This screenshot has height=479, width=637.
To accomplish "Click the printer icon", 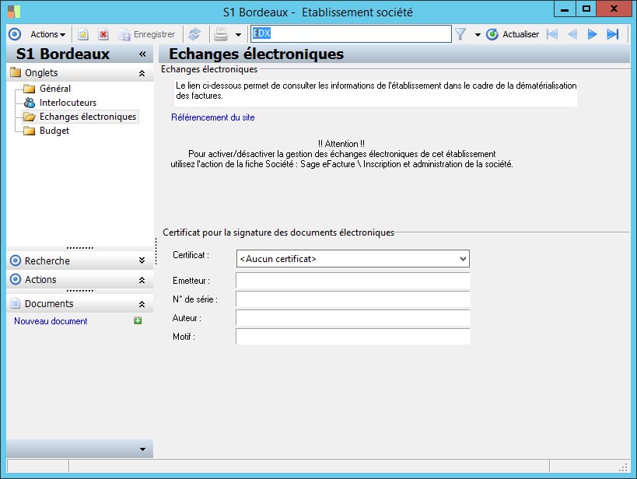I will pos(221,34).
